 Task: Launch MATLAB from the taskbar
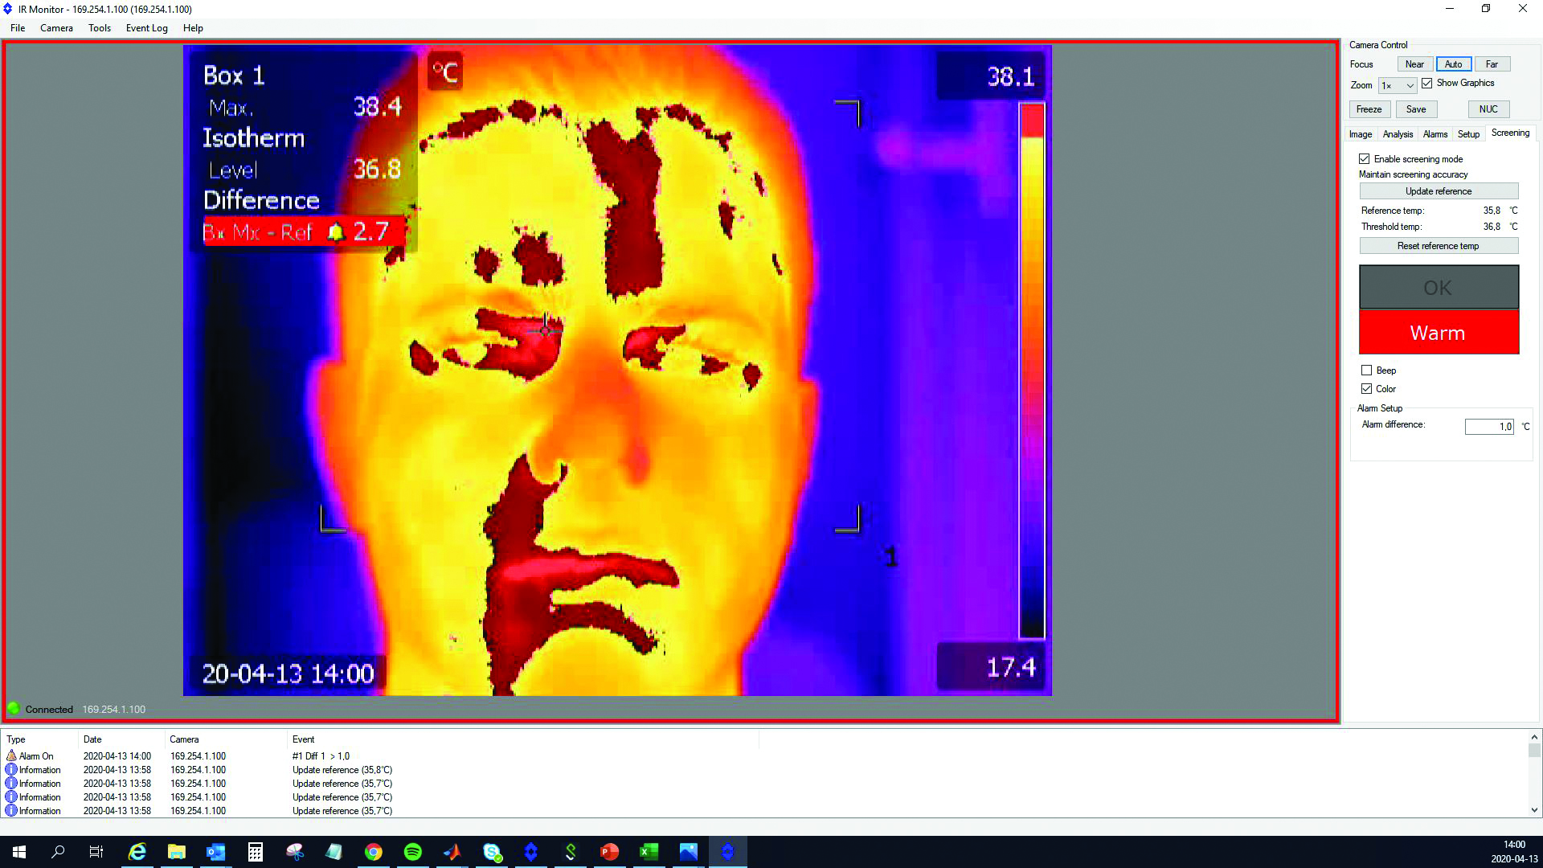tap(452, 851)
